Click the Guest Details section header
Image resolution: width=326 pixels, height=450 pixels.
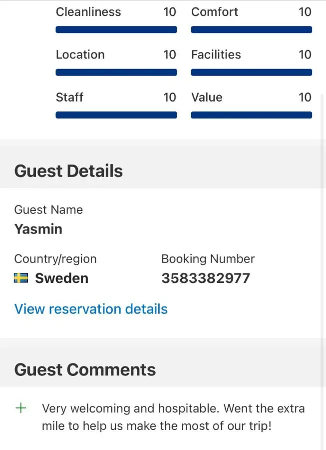point(68,171)
